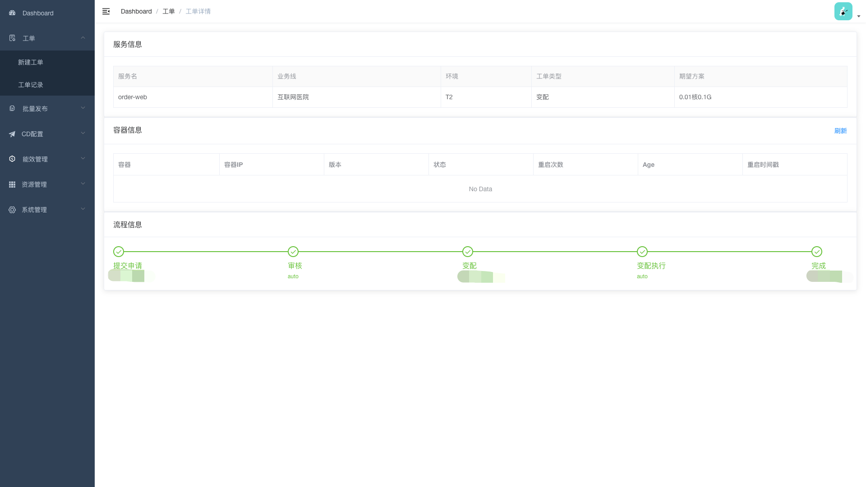Screen dimensions: 866x487
Task: Click the 资源管理 grid icon
Action: [12, 184]
